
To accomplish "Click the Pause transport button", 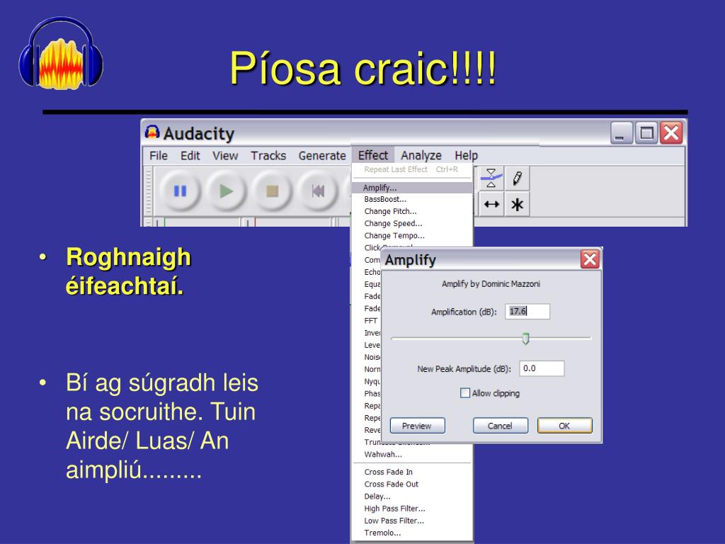I will point(180,191).
